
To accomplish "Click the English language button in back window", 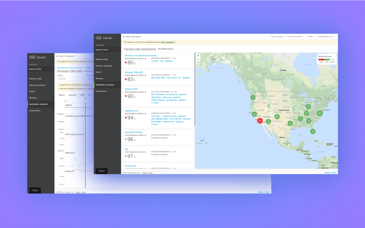I will coord(35,190).
